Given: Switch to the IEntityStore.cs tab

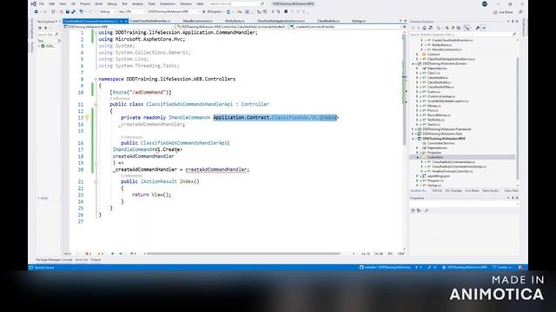Looking at the screenshot, I should [235, 21].
